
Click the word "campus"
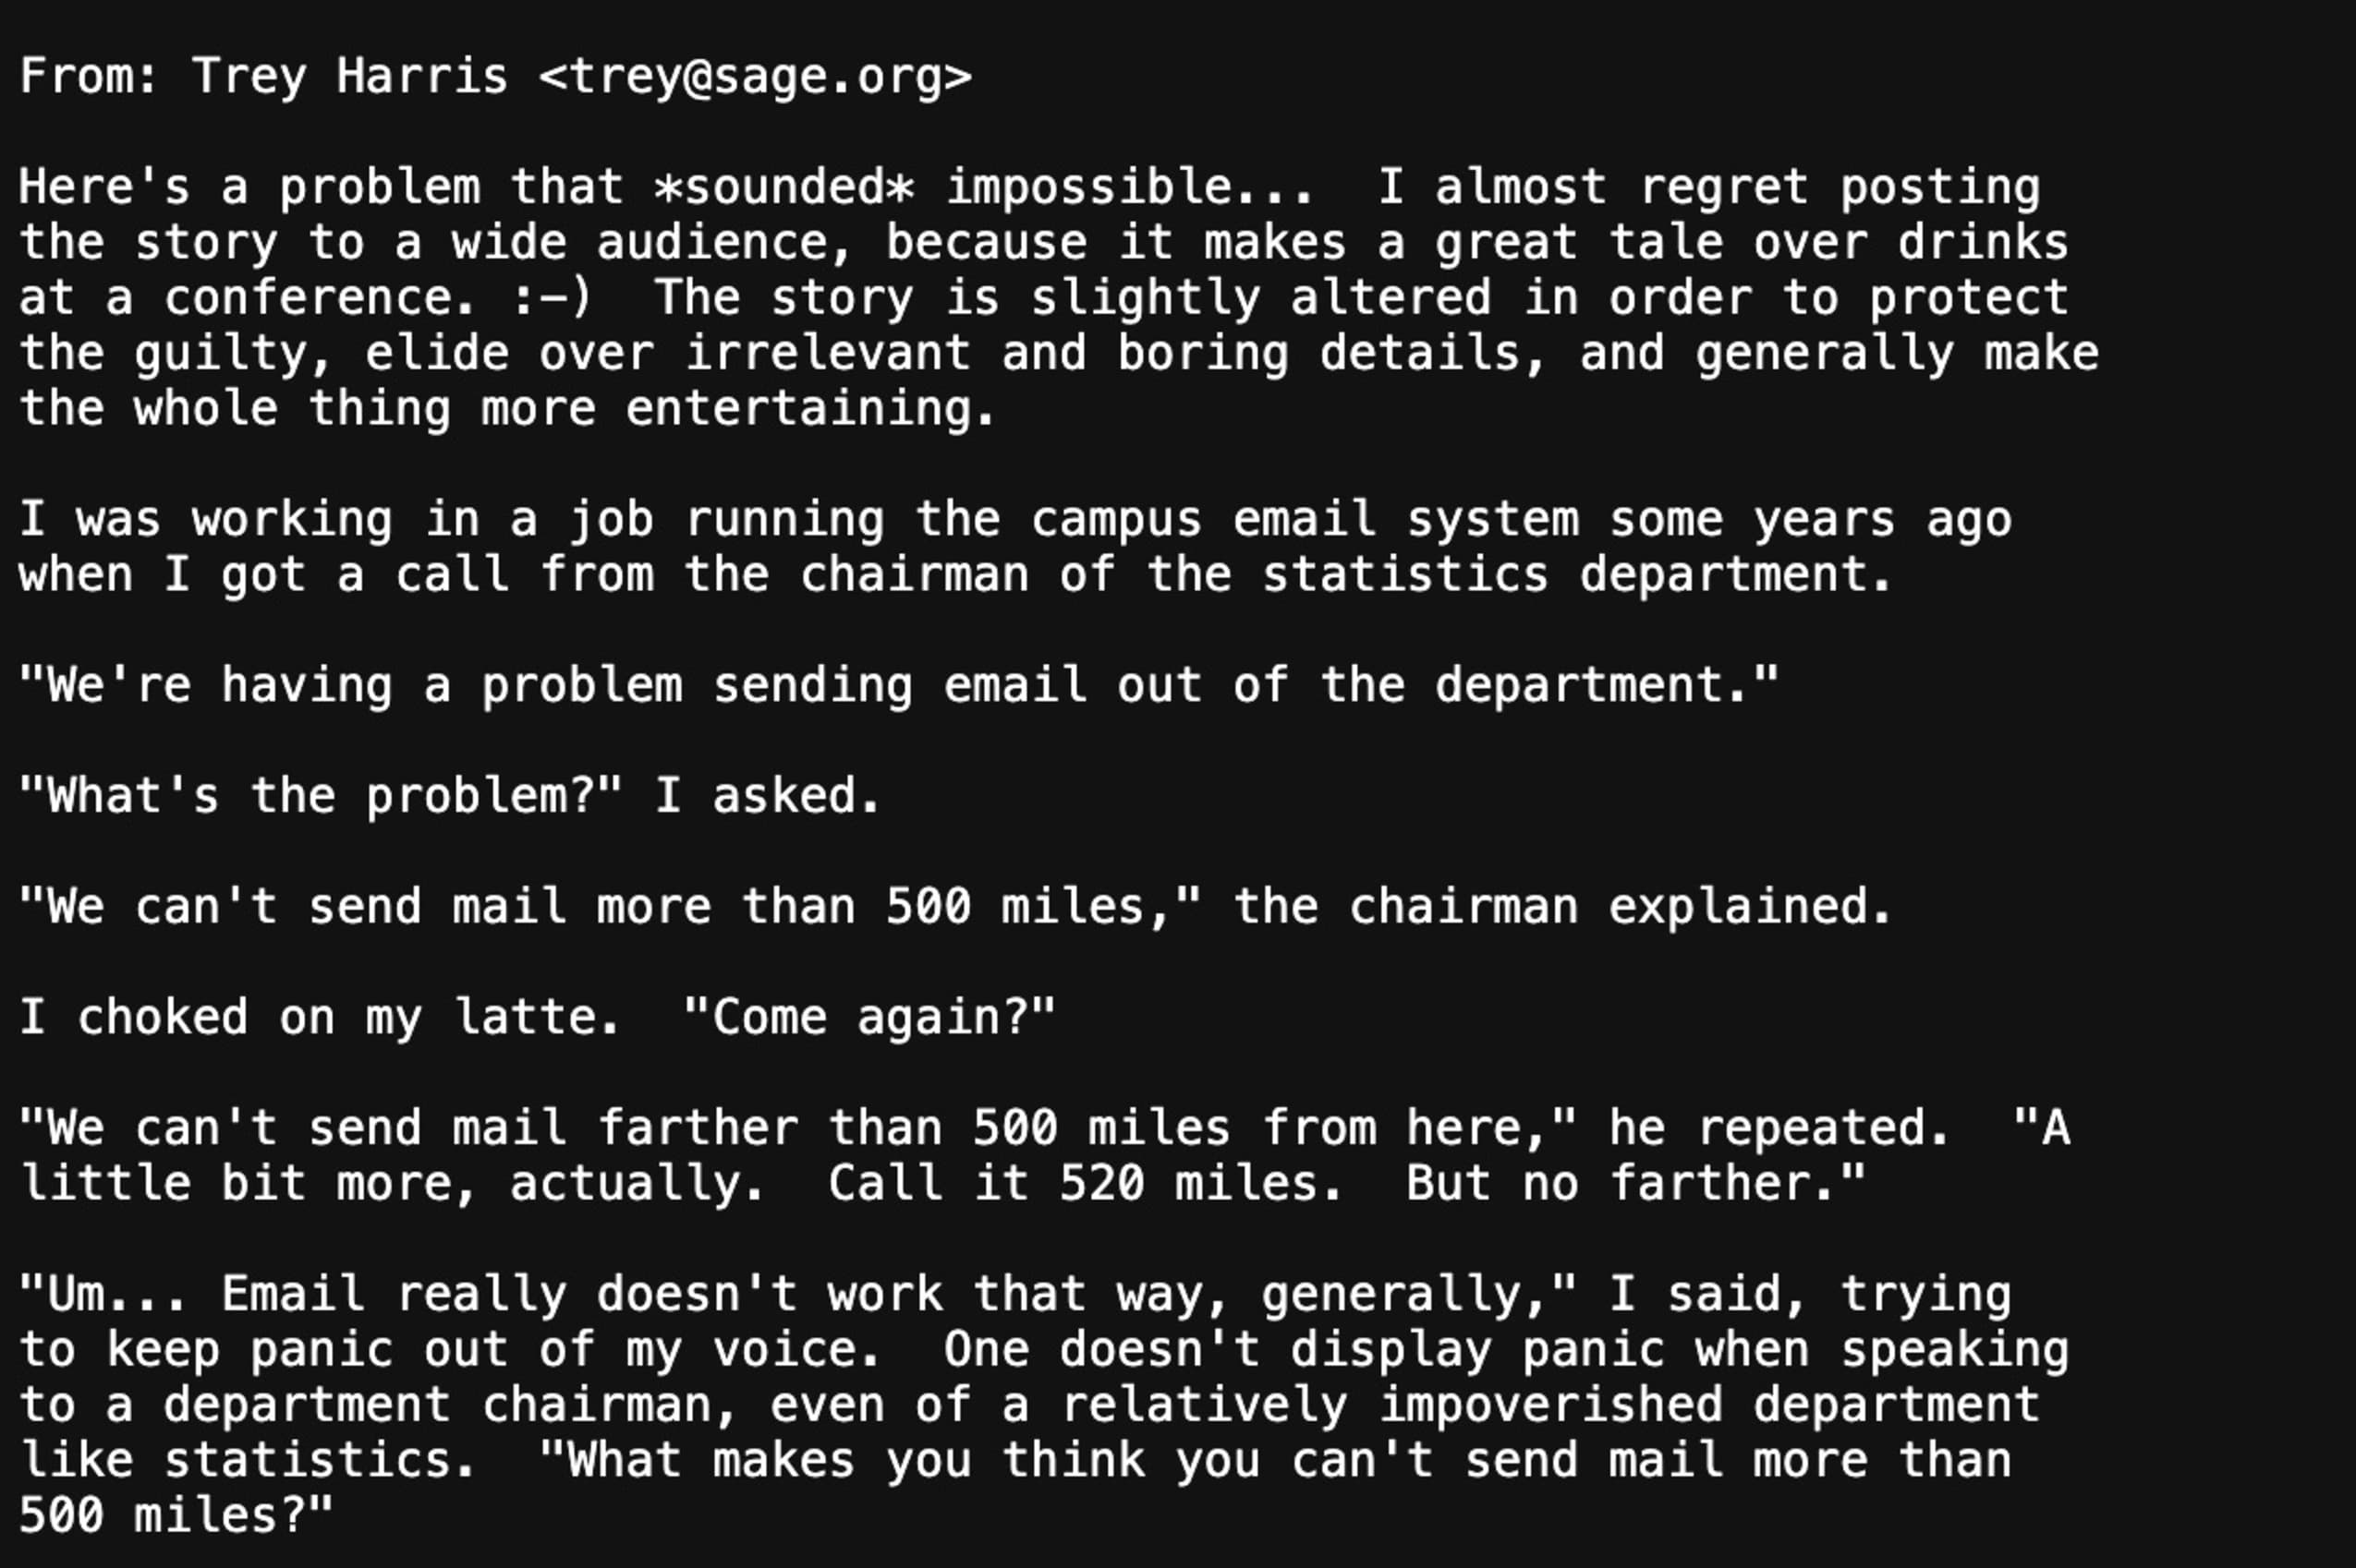click(1116, 520)
